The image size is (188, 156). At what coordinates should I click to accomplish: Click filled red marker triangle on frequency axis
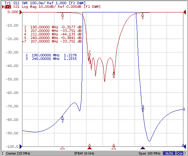tap(89, 148)
